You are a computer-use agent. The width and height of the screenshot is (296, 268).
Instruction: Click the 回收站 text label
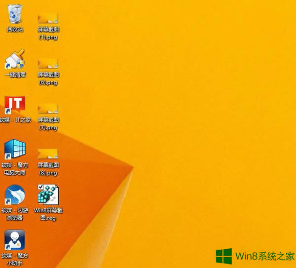(15, 30)
